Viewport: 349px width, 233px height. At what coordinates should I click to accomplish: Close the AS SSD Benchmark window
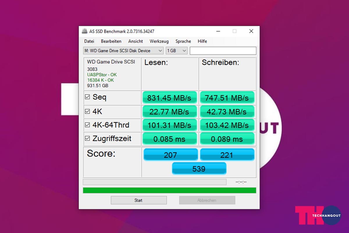coord(251,31)
